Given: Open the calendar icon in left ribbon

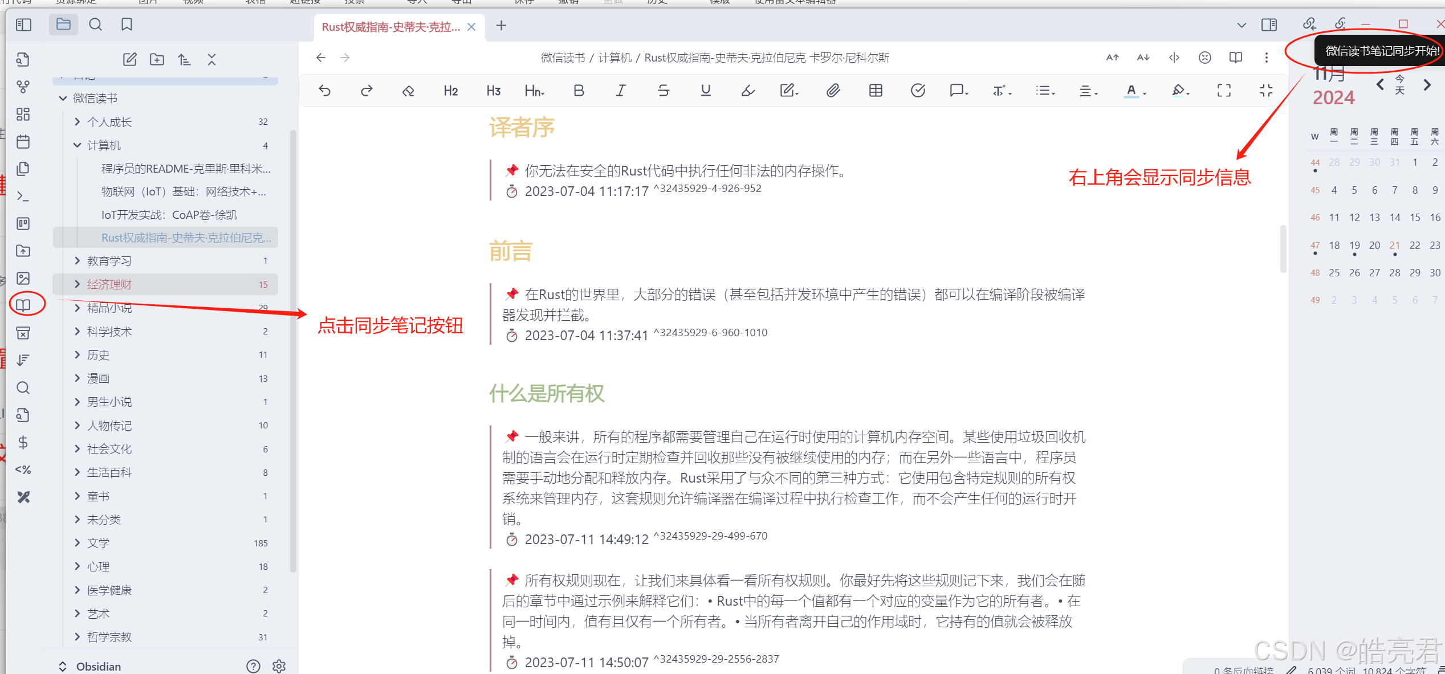Looking at the screenshot, I should pyautogui.click(x=23, y=141).
